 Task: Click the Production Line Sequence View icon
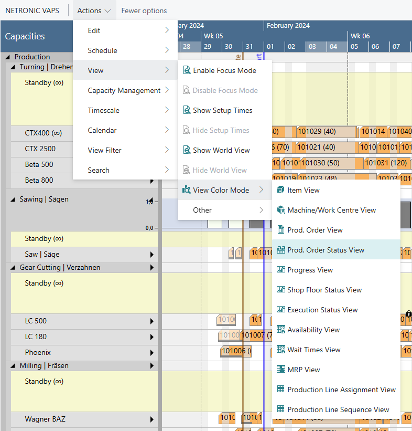pyautogui.click(x=281, y=409)
